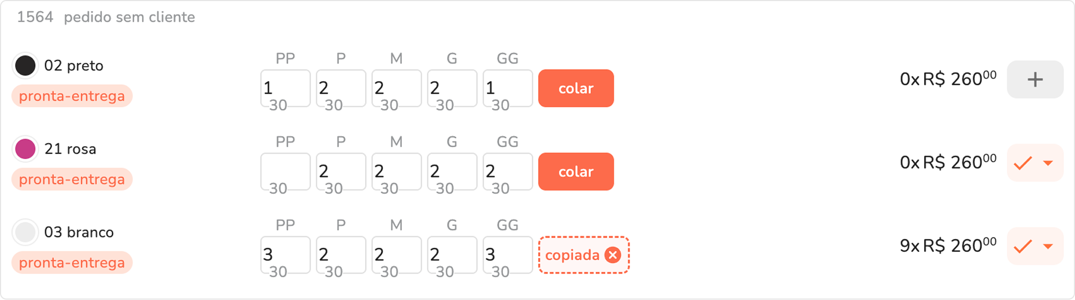
Task: Click the PP quantity field for 02 preto
Action: pos(286,88)
